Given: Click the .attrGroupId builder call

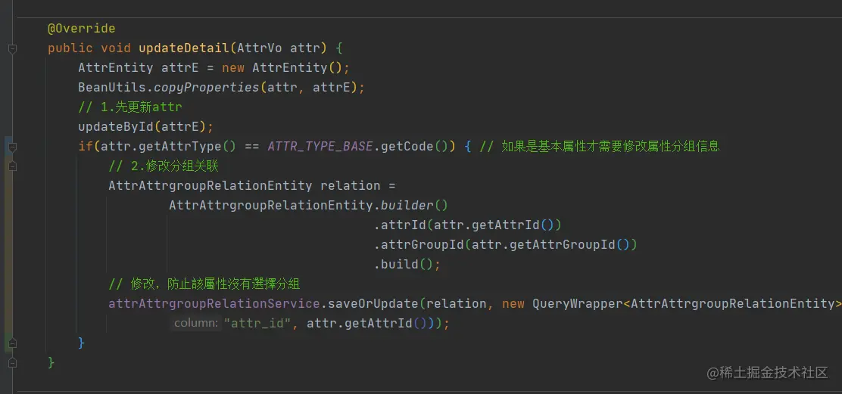Looking at the screenshot, I should (419, 244).
